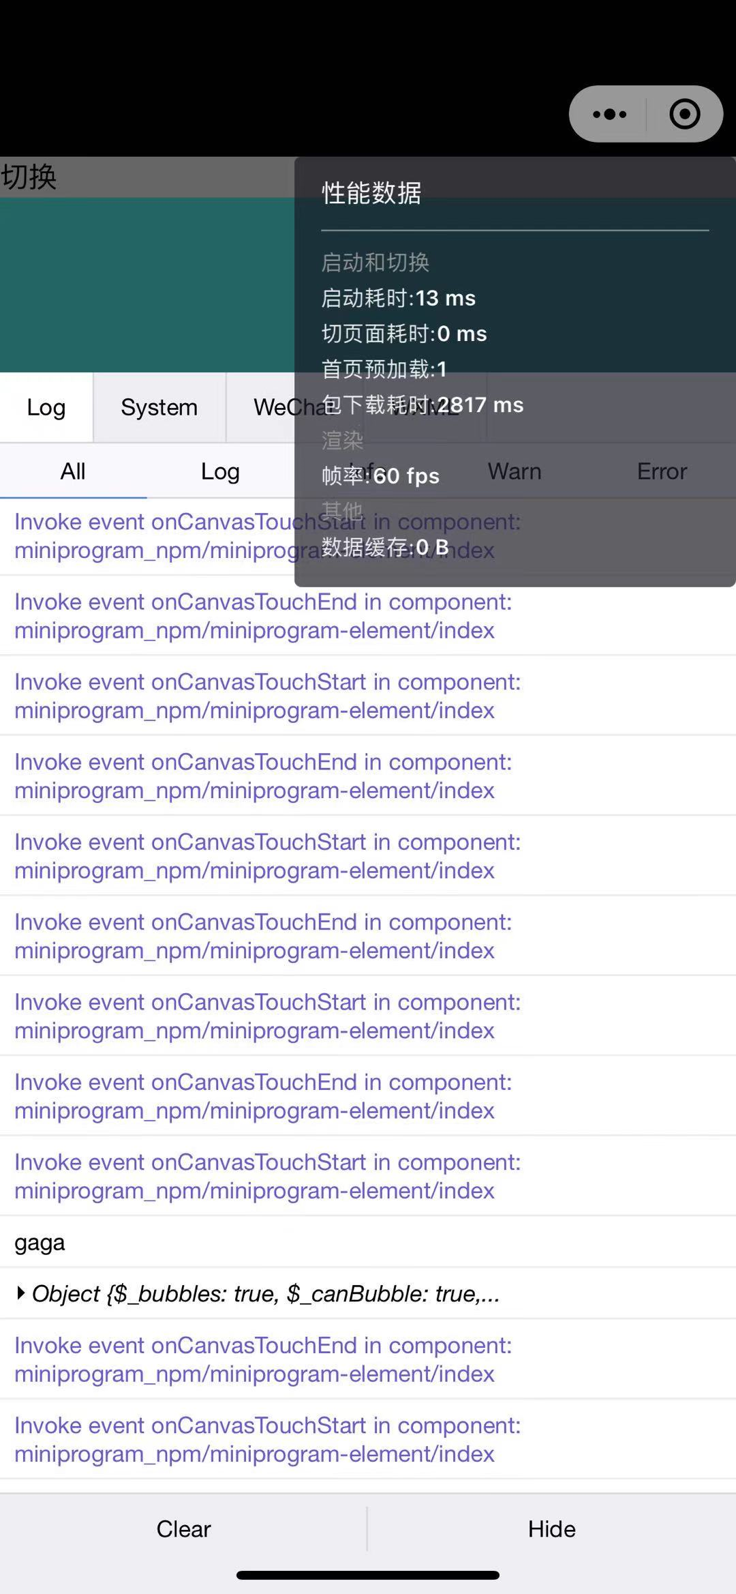This screenshot has width=736, height=1594.
Task: Hide the debug console
Action: (551, 1529)
